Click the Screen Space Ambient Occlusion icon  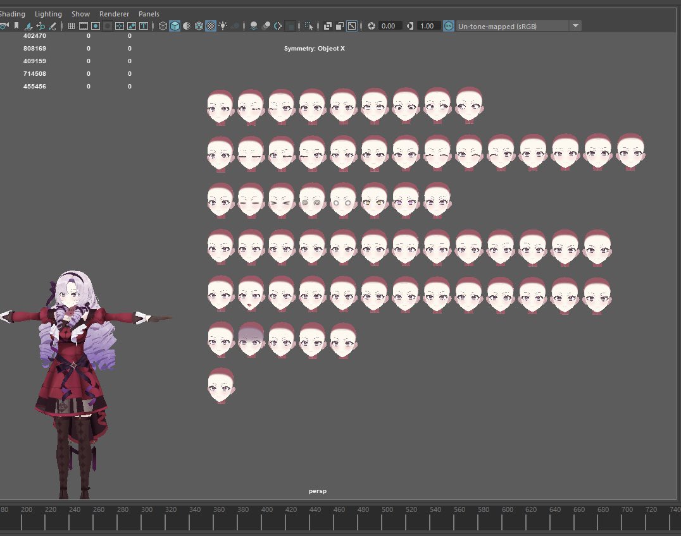254,26
